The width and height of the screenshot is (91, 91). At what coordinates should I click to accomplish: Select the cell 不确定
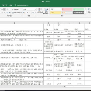pos(79,65)
